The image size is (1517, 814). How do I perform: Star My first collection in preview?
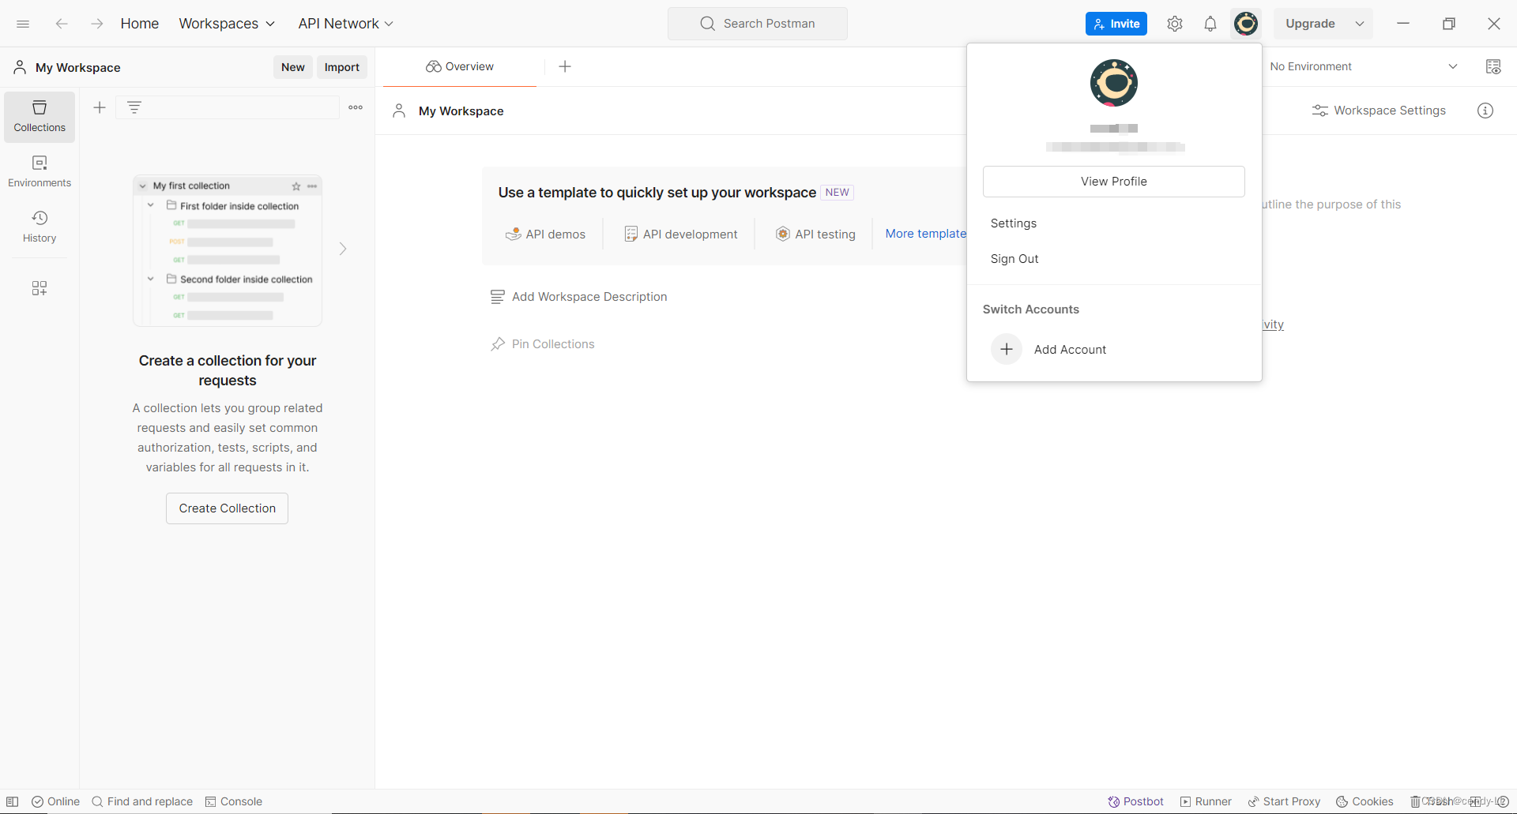click(296, 186)
